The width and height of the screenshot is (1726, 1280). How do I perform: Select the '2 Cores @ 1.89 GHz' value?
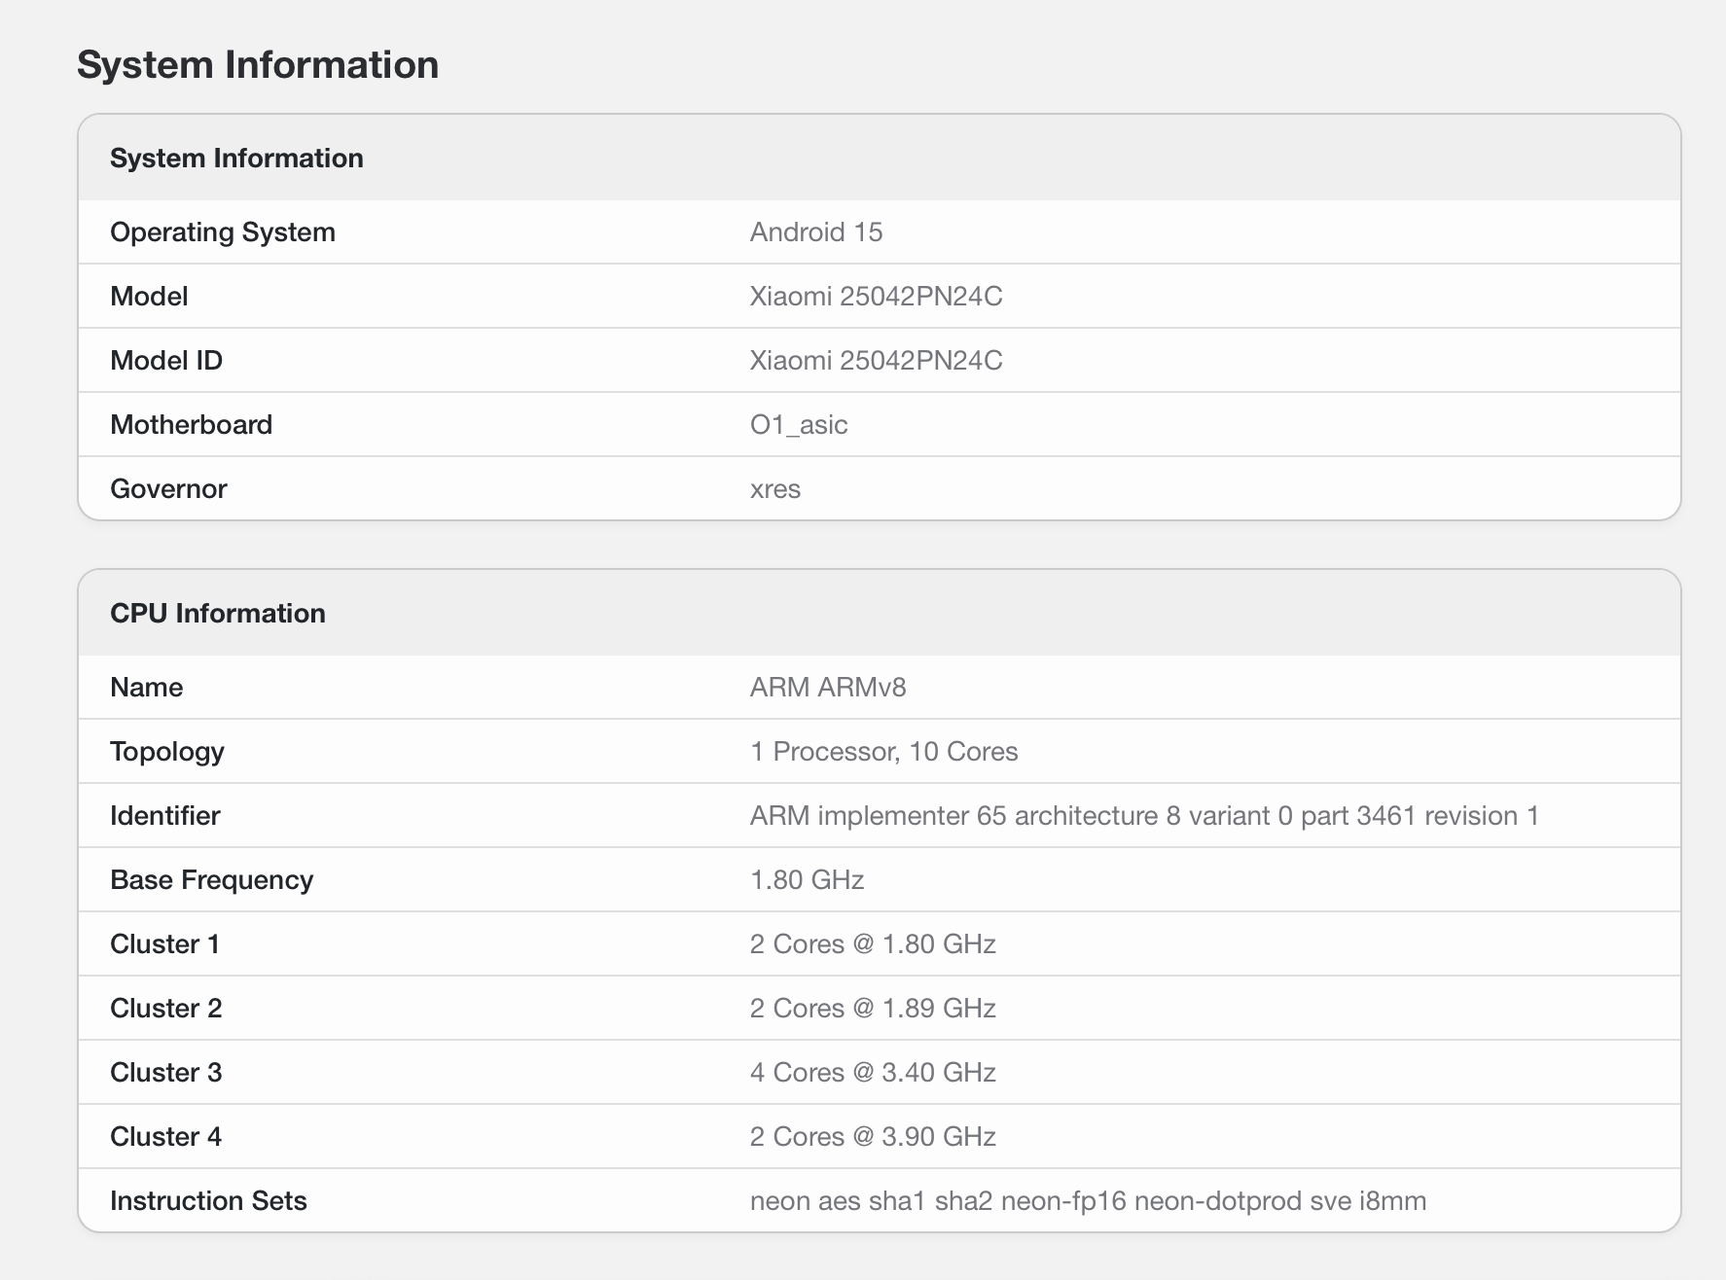(873, 1009)
